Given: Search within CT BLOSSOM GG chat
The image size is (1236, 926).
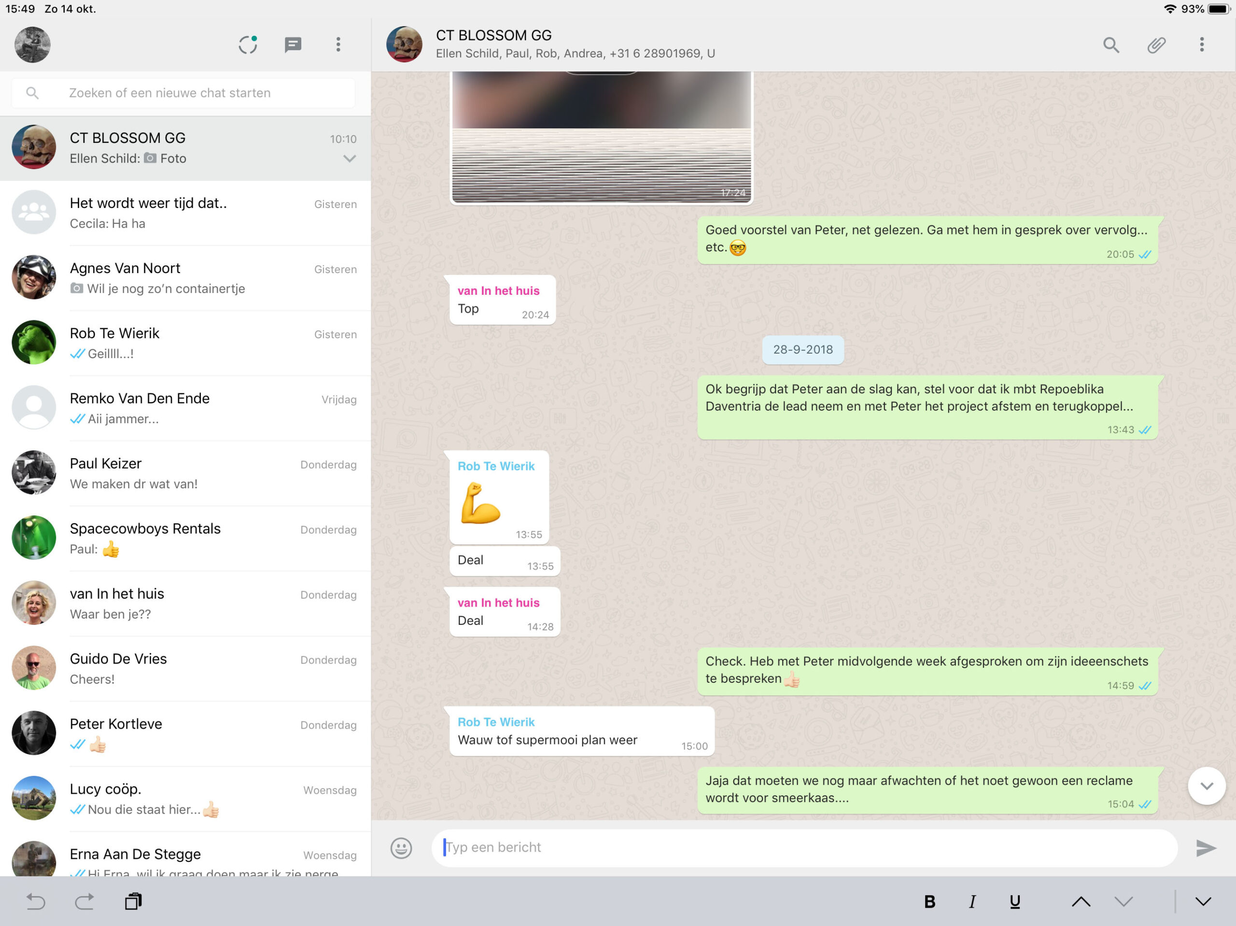Looking at the screenshot, I should click(1111, 45).
